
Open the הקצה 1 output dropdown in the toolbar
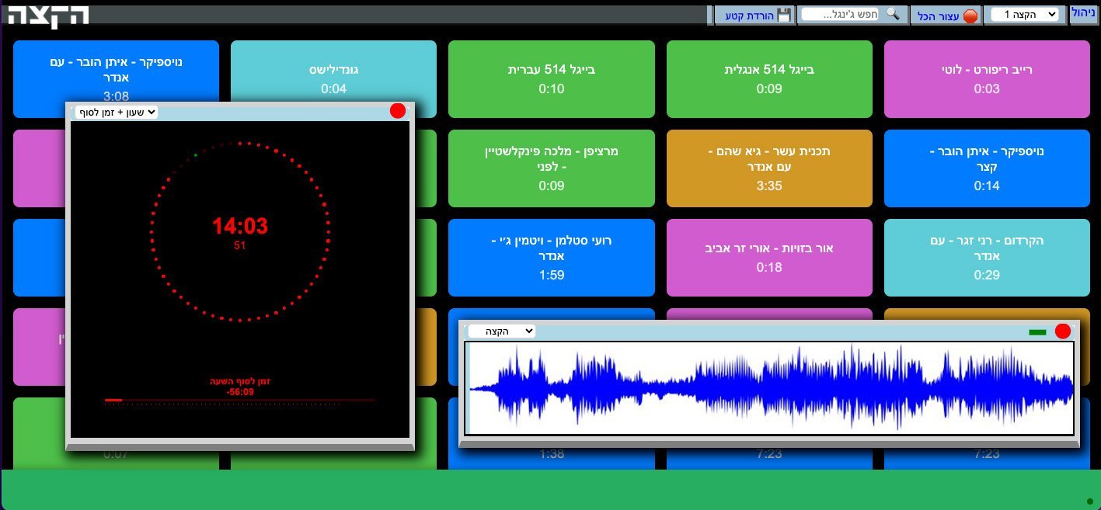click(1025, 15)
